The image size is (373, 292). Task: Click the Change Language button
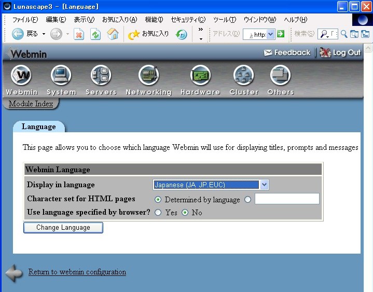coord(63,228)
